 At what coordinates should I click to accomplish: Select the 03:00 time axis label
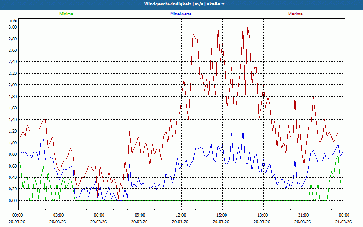click(59, 215)
